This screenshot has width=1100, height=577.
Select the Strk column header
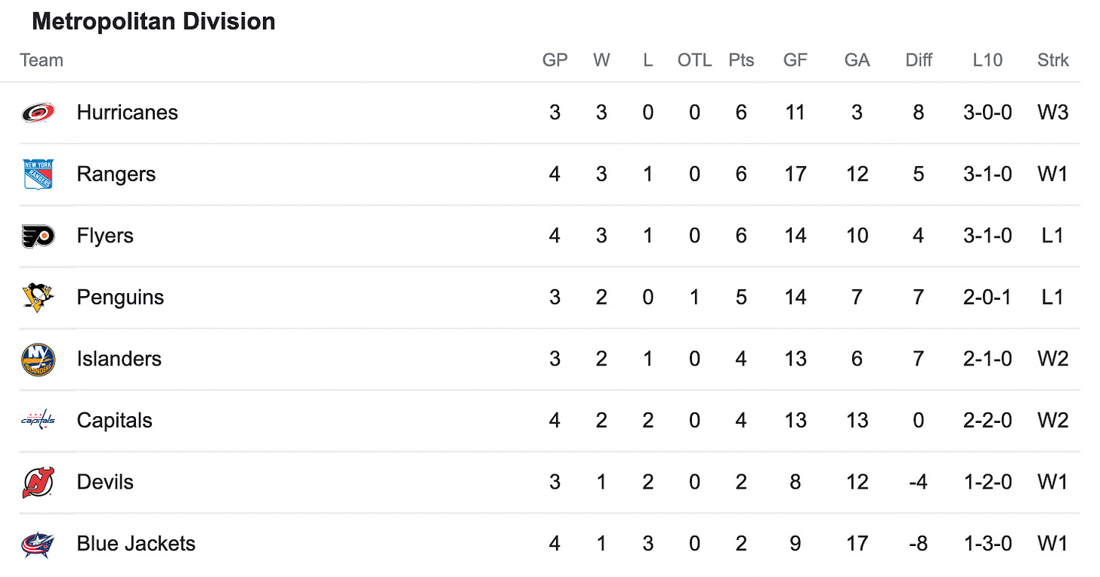1053,60
